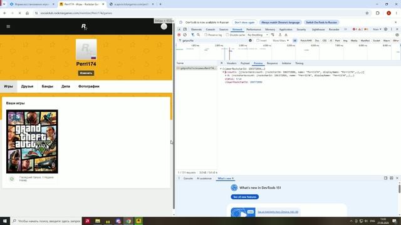Click the drawer three-dot menu icon
Image resolution: width=401 pixels, height=225 pixels.
point(179,178)
